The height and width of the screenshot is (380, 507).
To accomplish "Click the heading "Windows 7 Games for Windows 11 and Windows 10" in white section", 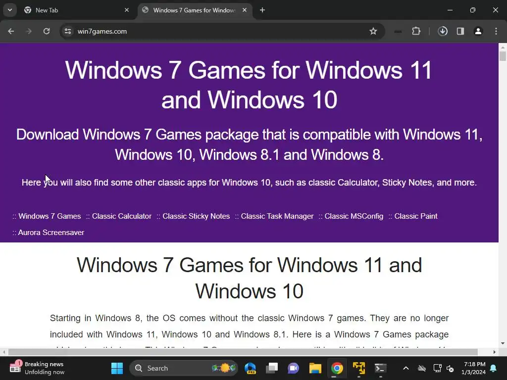I will (250, 278).
